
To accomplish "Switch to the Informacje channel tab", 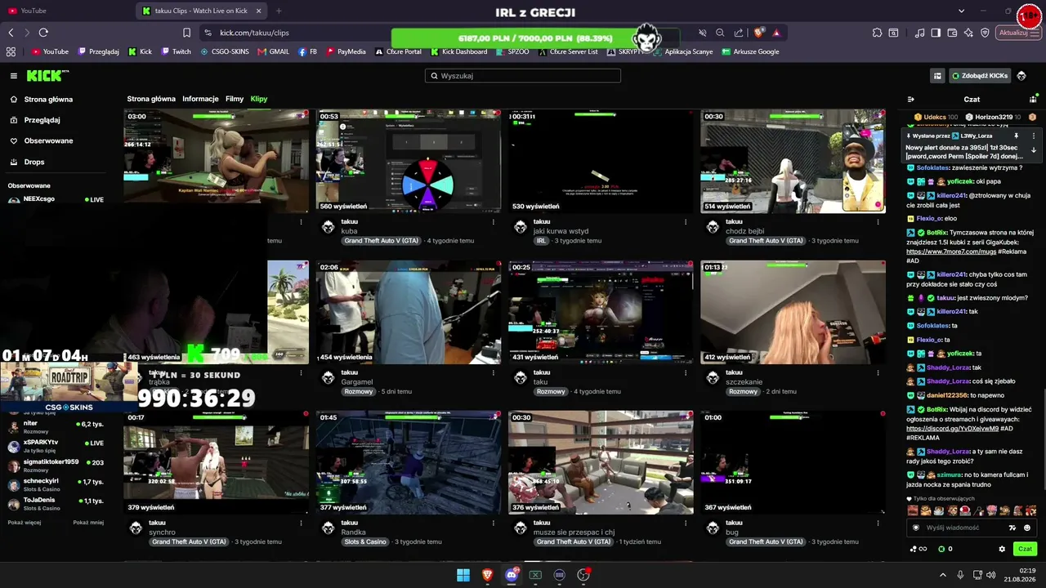I will click(x=200, y=99).
